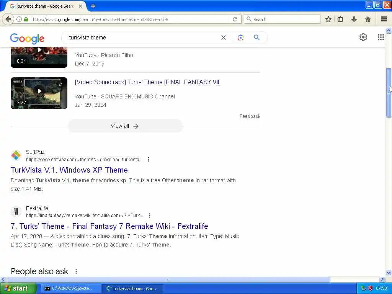
Task: Click the vertical scrollbar thumb
Action: pos(389,92)
